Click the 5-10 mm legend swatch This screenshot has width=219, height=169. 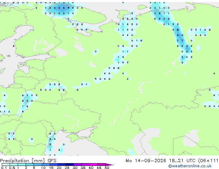[38, 165]
